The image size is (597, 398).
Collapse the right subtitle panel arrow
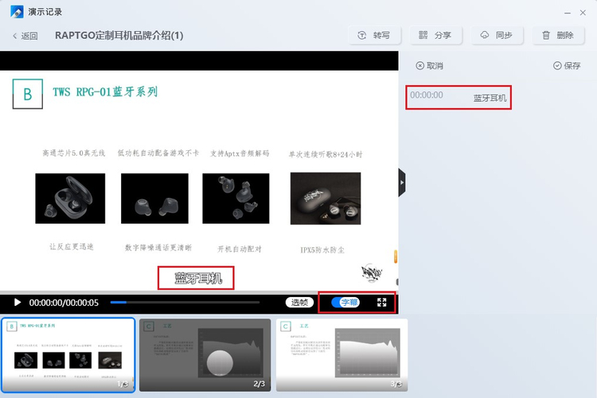(x=402, y=183)
